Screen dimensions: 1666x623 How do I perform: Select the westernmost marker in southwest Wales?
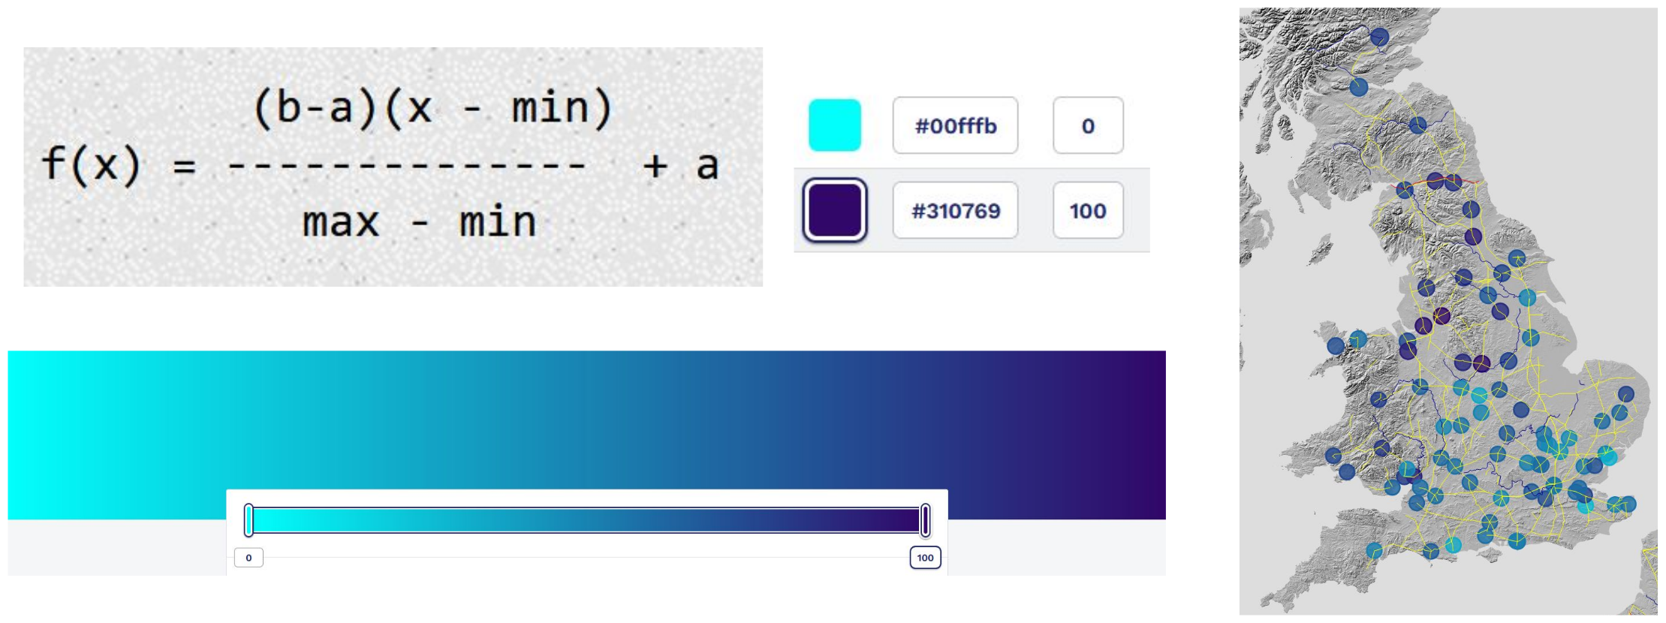point(1333,455)
